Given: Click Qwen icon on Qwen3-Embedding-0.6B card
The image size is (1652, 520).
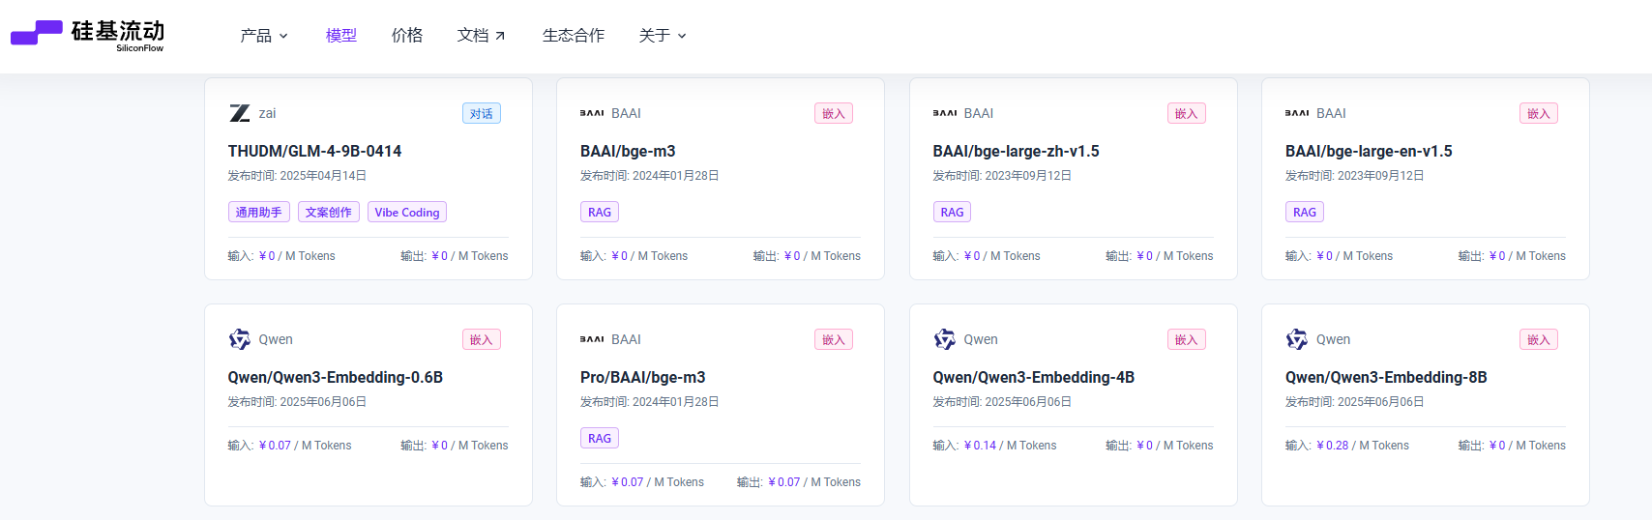Looking at the screenshot, I should coord(239,339).
